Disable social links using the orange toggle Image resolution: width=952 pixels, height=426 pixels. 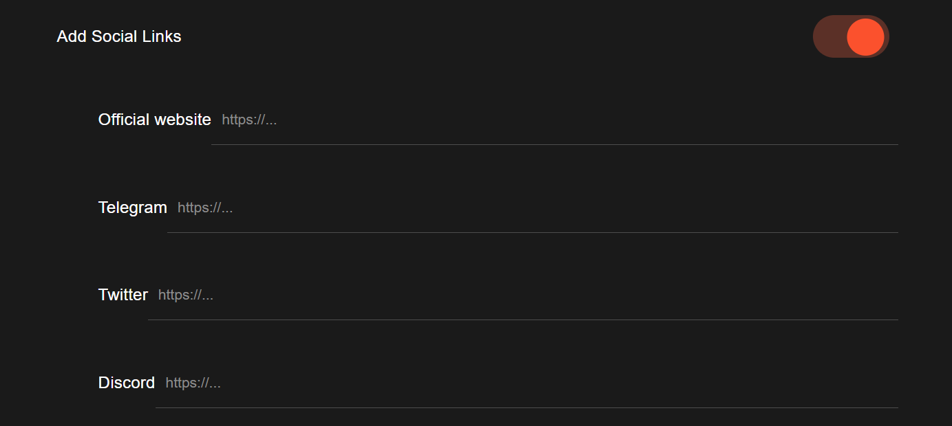pyautogui.click(x=851, y=36)
